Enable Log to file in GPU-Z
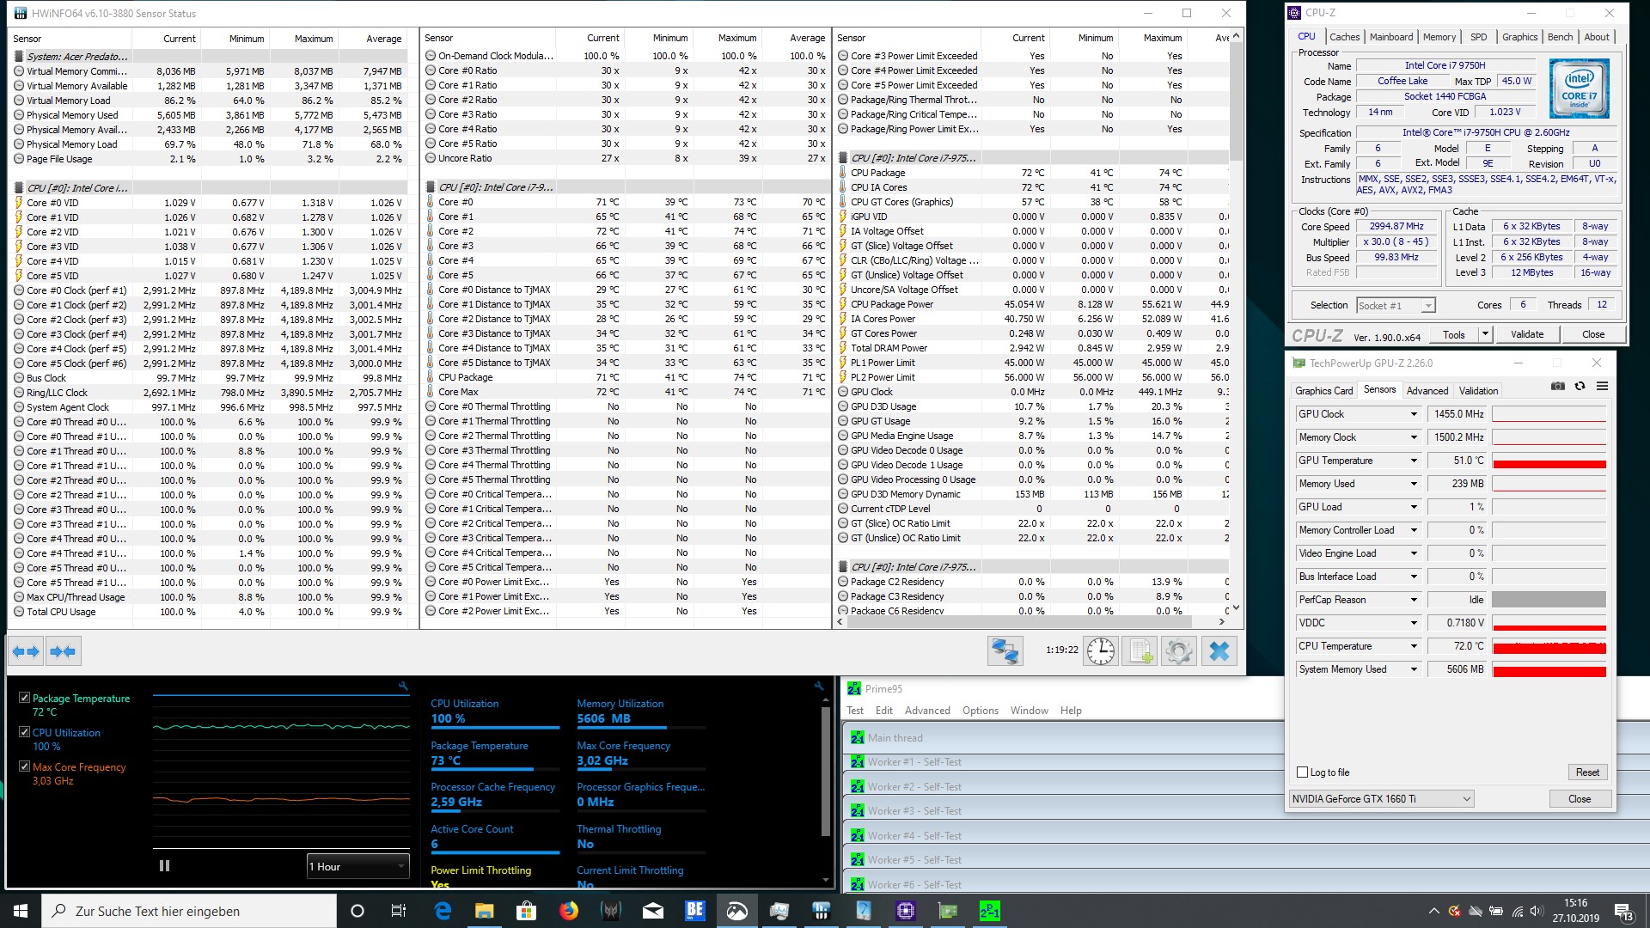The image size is (1650, 928). [x=1302, y=772]
